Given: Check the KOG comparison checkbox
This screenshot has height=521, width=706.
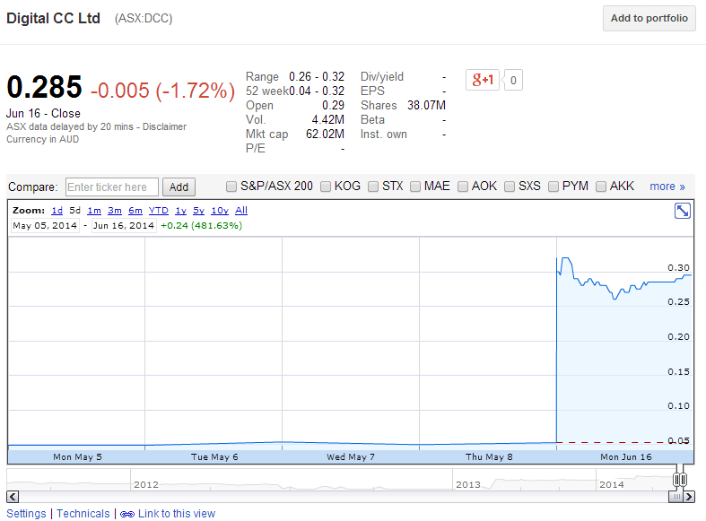Looking at the screenshot, I should click(325, 187).
